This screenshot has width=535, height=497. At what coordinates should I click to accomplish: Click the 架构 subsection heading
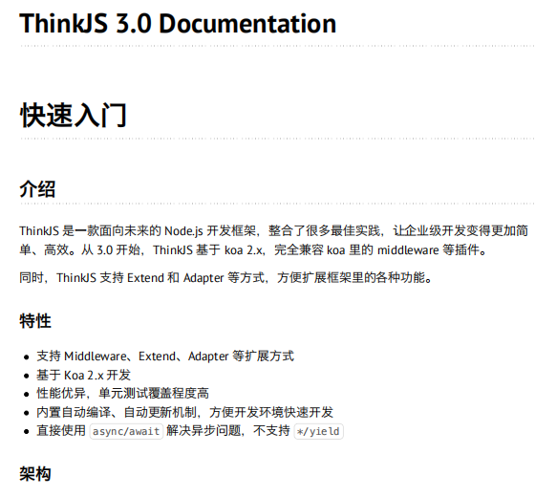tap(35, 474)
